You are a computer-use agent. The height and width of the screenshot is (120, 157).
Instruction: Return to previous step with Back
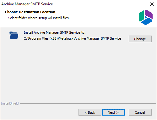pyautogui.click(x=90, y=112)
